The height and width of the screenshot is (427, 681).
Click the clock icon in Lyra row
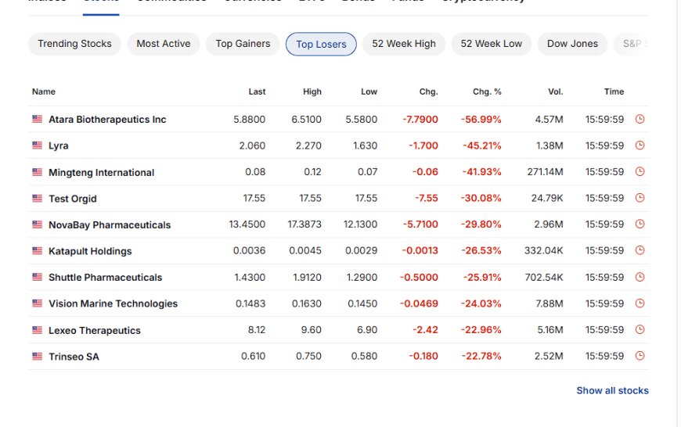tap(640, 145)
